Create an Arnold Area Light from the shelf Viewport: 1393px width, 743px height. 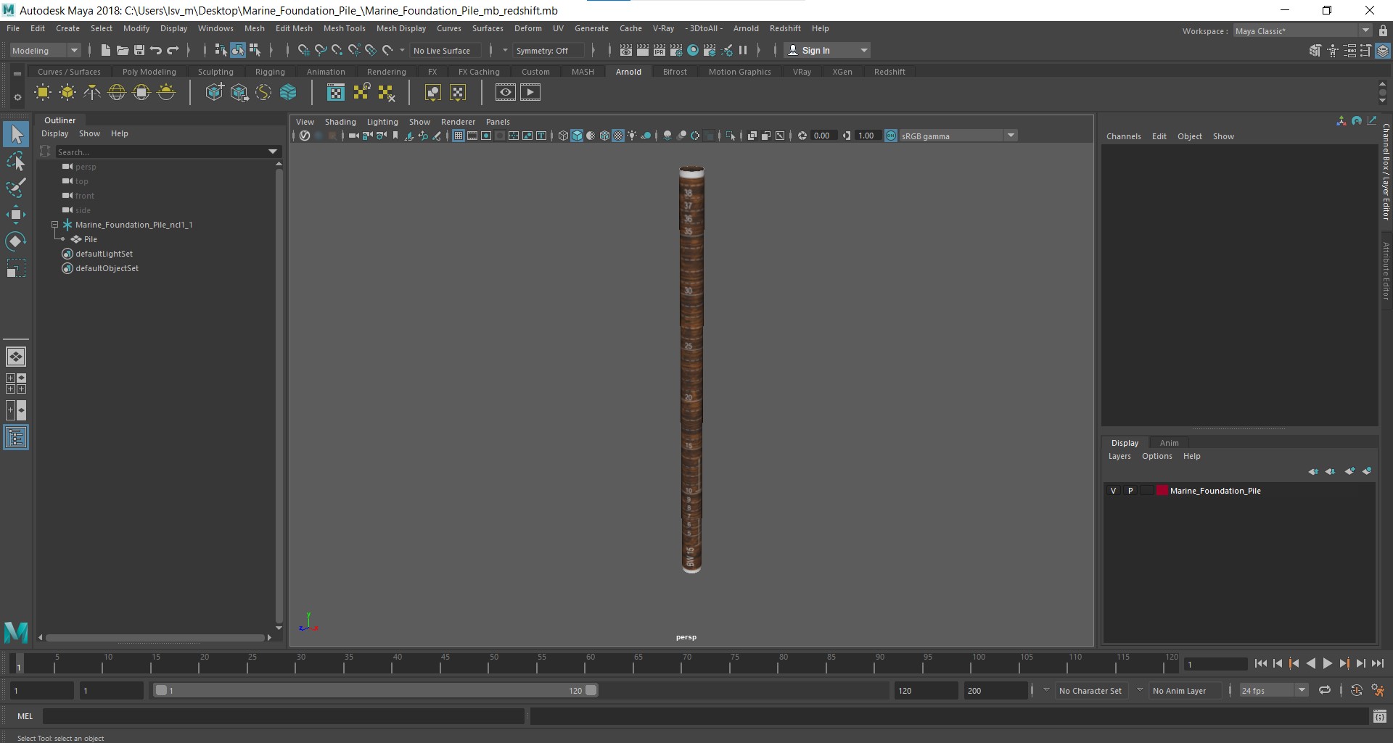coord(43,92)
